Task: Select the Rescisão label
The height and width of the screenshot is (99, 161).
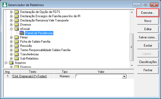Action: [x=26, y=46]
